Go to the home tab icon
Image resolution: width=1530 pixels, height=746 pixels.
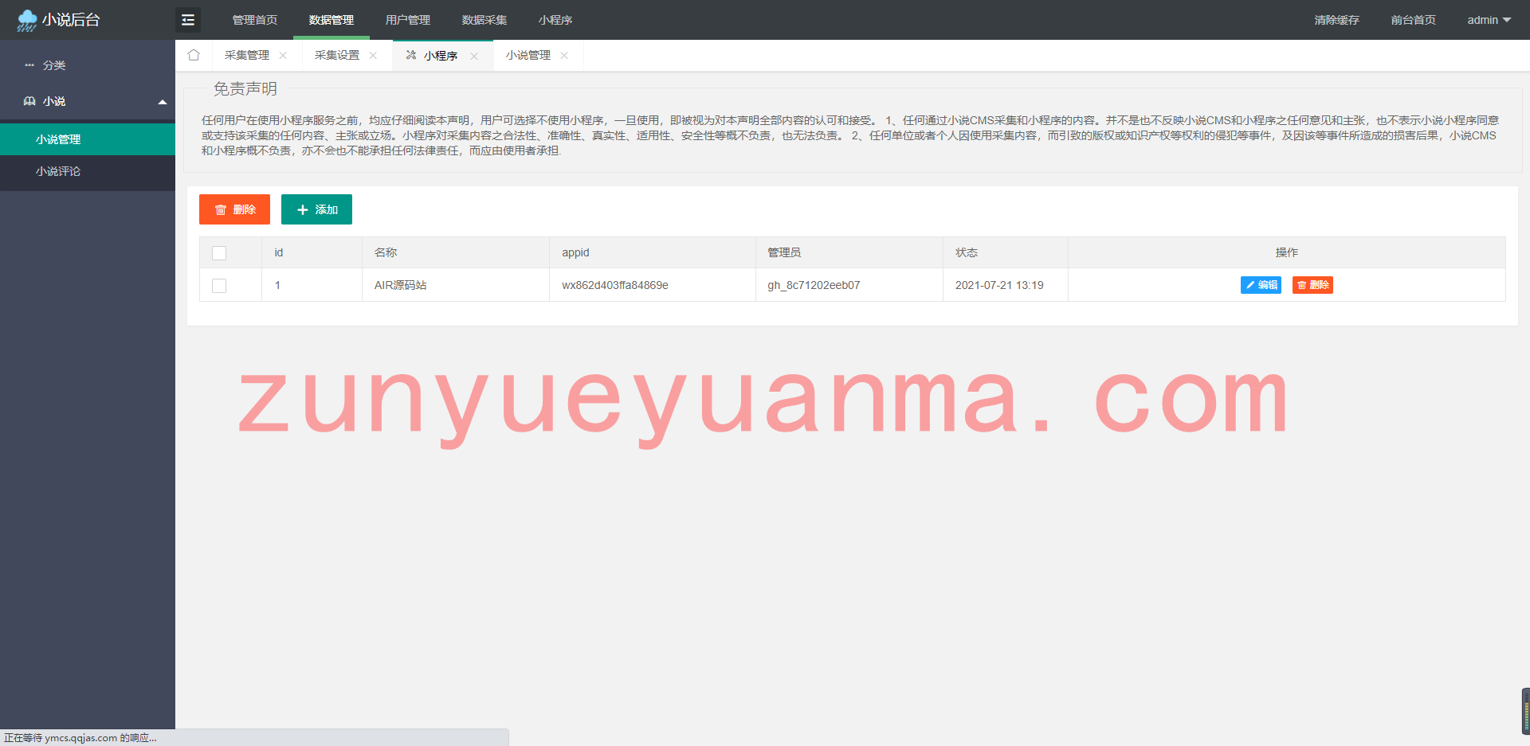click(x=194, y=55)
